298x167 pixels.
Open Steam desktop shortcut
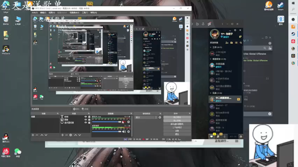280,6
